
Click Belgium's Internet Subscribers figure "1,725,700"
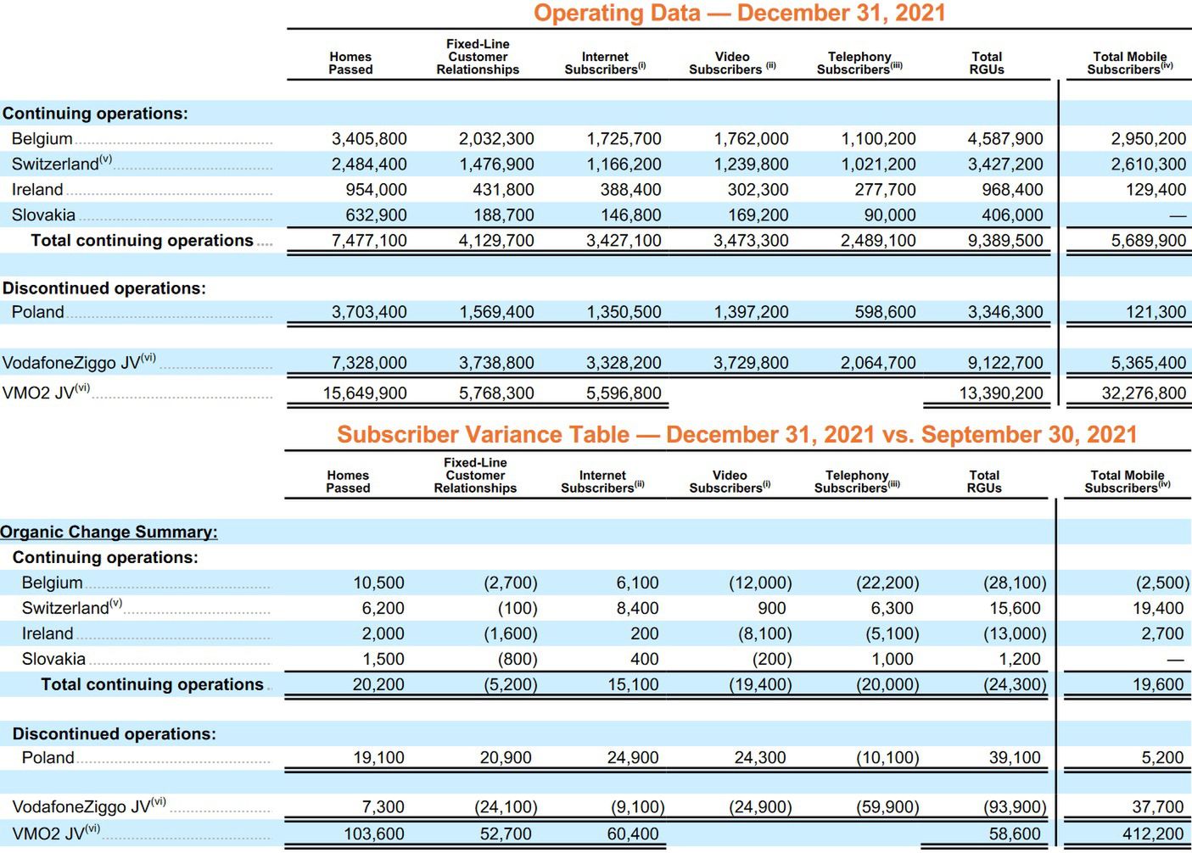[x=624, y=138]
